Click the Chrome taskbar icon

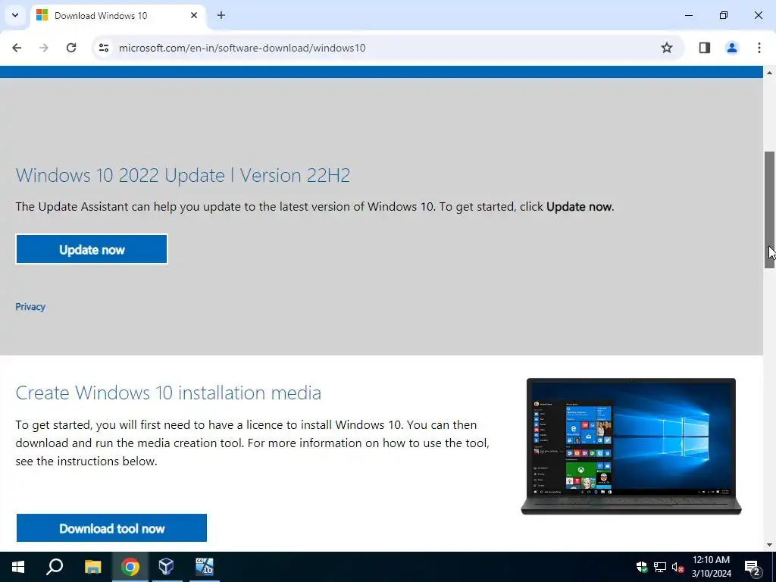(130, 567)
